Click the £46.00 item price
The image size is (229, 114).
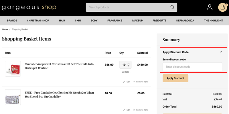coord(109,65)
